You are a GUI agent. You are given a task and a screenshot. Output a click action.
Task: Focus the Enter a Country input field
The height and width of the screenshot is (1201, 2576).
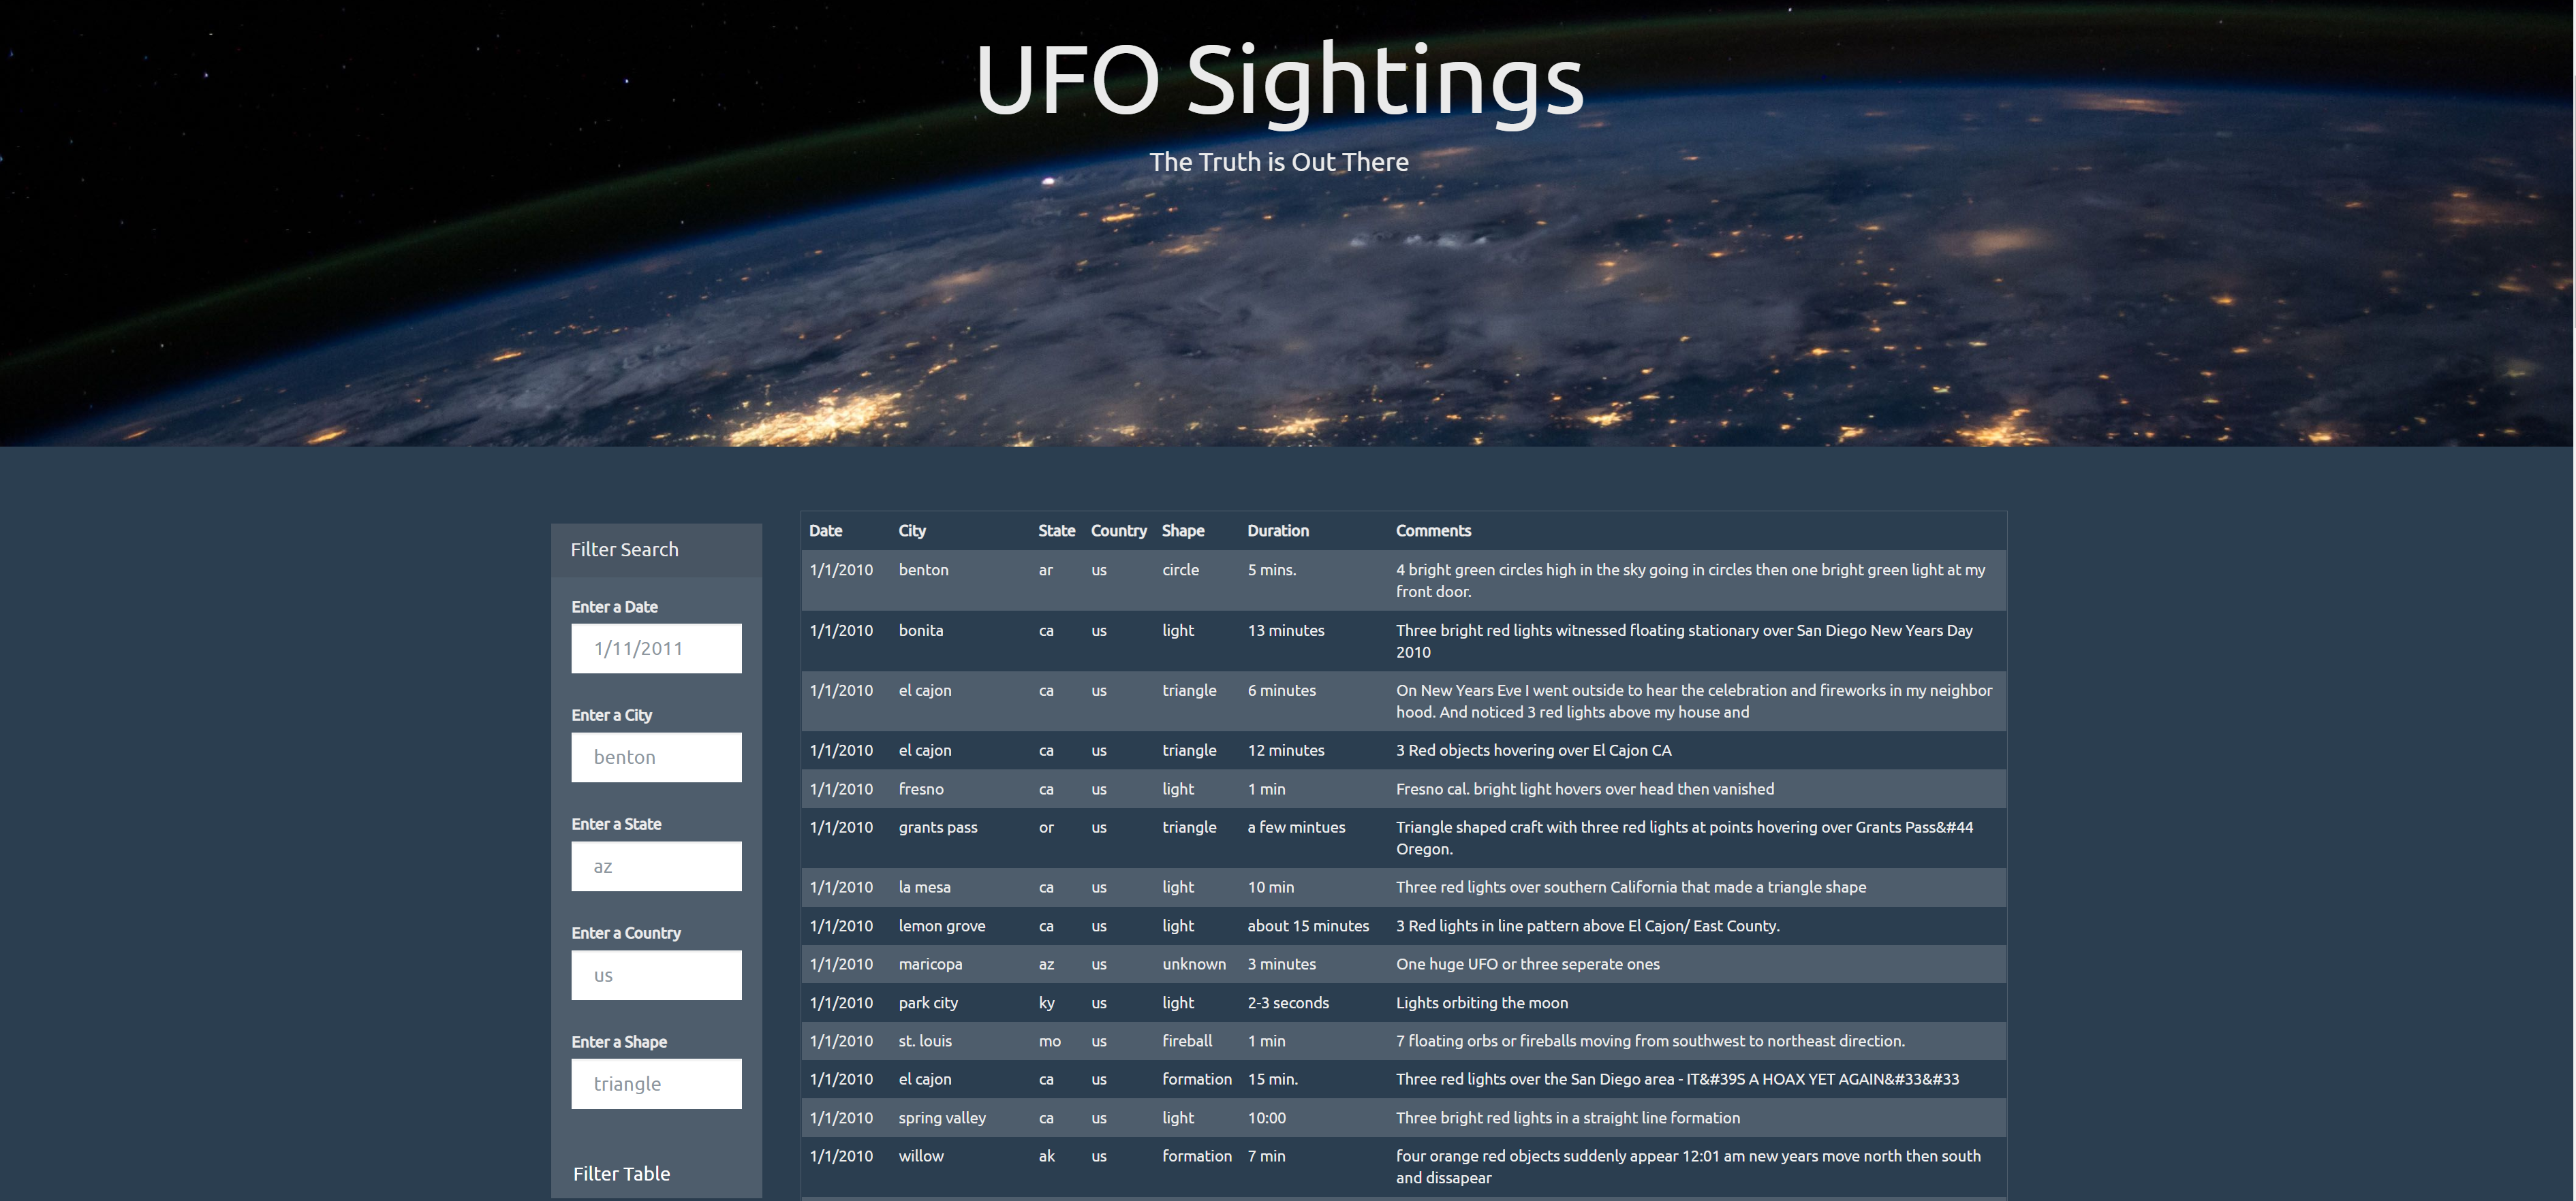point(656,975)
